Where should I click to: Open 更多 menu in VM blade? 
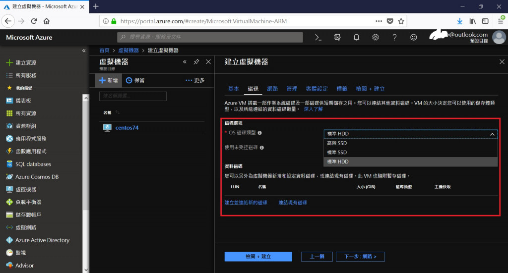tap(195, 80)
